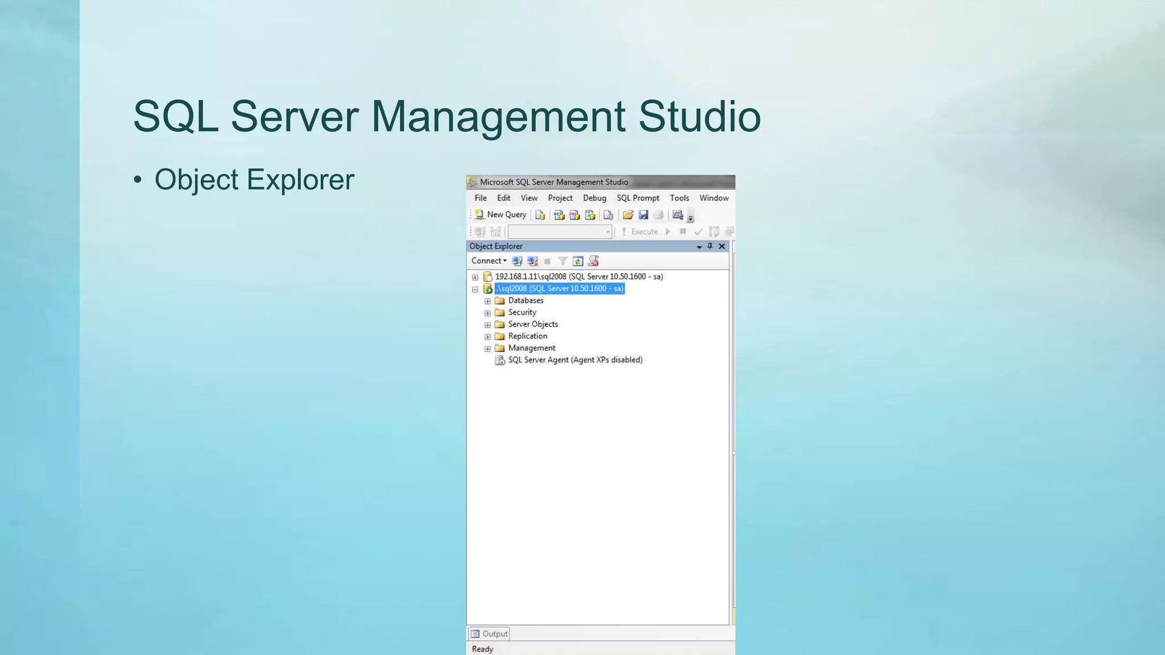This screenshot has height=655, width=1165.
Task: Open the Window menu
Action: (x=714, y=198)
